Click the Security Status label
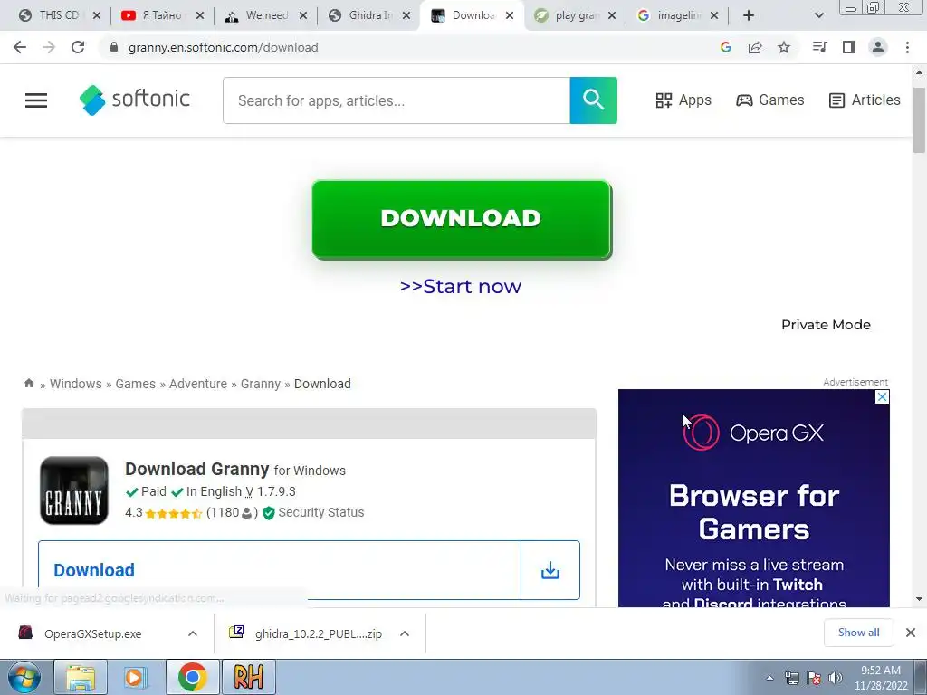The width and height of the screenshot is (927, 695). click(x=321, y=512)
